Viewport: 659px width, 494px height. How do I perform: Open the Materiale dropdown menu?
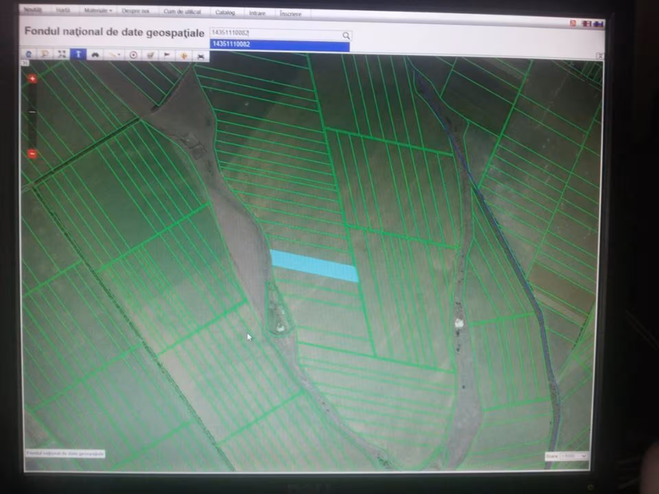(x=98, y=11)
